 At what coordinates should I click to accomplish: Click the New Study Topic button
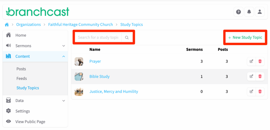245,37
